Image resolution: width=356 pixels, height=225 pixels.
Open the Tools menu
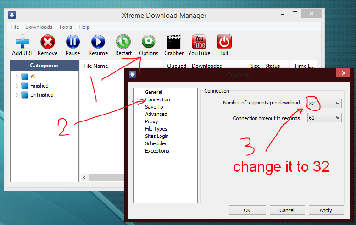pyautogui.click(x=66, y=27)
